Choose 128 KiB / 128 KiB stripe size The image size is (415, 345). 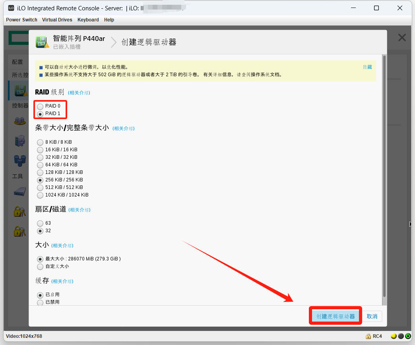(x=40, y=172)
